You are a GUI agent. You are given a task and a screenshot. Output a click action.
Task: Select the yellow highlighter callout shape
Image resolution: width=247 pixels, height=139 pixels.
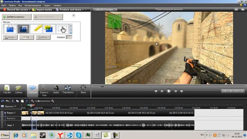coord(36,29)
